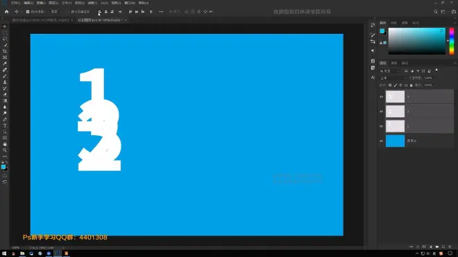Select layer 2 thumbnail in Layers panel
The height and width of the screenshot is (257, 458).
(395, 112)
